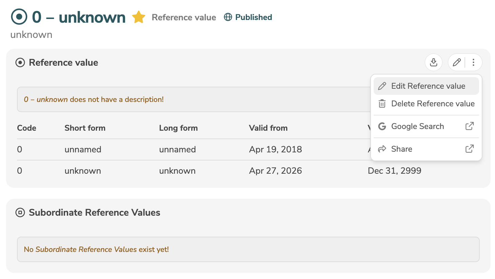Click the Short form column header
Viewport: 495px width, 279px height.
pos(85,128)
